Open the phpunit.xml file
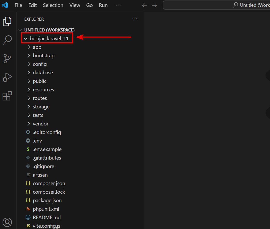 coord(46,209)
